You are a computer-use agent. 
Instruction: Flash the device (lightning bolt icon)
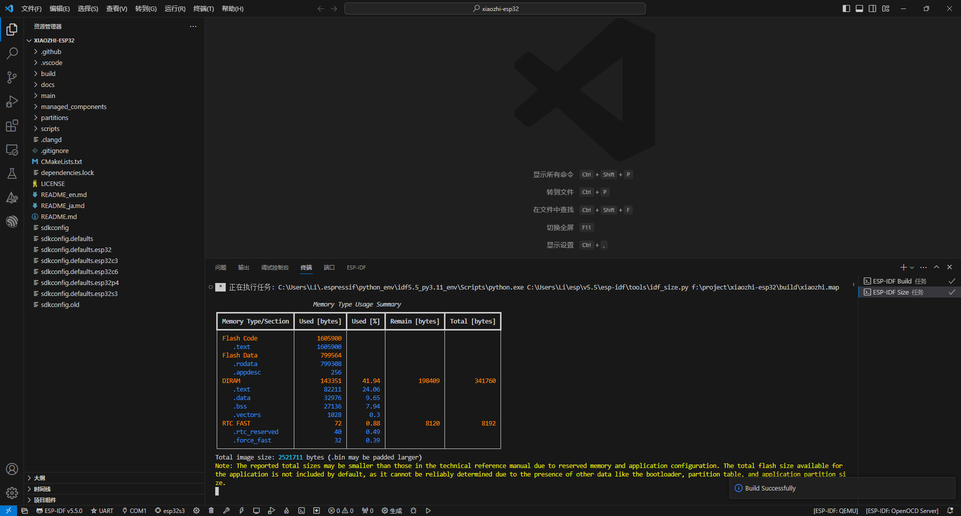coord(242,511)
